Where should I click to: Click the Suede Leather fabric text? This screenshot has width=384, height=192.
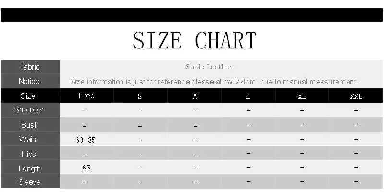pos(209,67)
